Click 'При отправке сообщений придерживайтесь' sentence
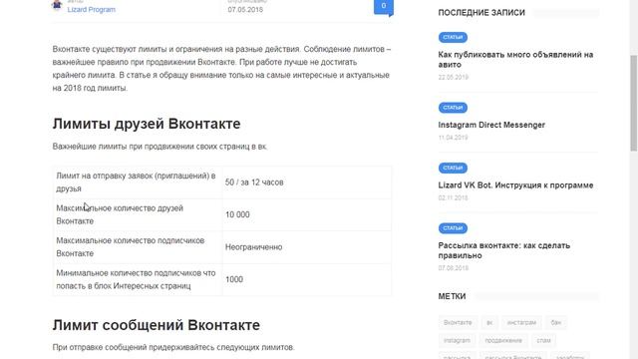 pyautogui.click(x=173, y=347)
